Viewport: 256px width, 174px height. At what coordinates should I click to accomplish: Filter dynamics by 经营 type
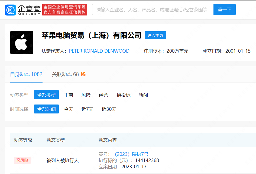point(103,95)
